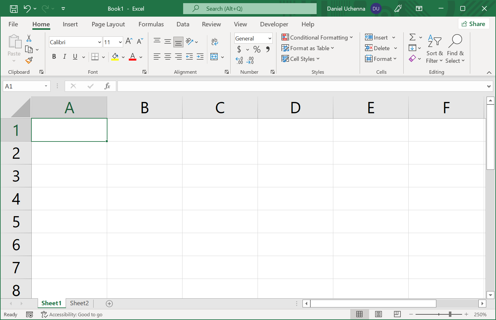Click the Share button
The height and width of the screenshot is (320, 496).
[473, 24]
